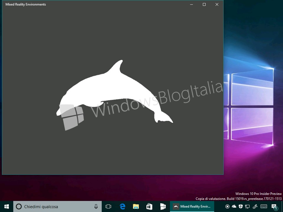Click the Cortana search box 'Chiedimi qualcosa'
The height and width of the screenshot is (212, 283).
tap(57, 206)
